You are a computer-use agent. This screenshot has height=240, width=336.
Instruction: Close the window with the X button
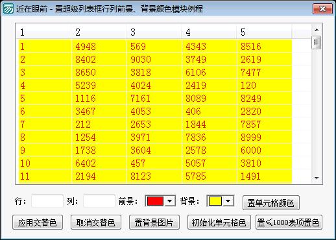click(322, 8)
